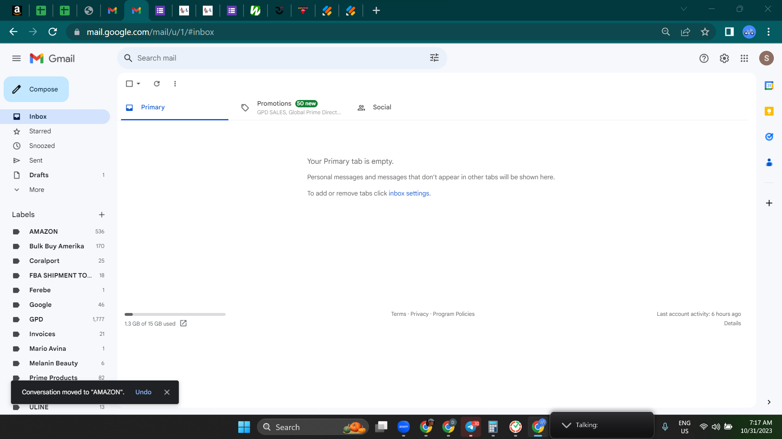Image resolution: width=782 pixels, height=439 pixels.
Task: Open Gmail Settings gear icon
Action: [724, 59]
